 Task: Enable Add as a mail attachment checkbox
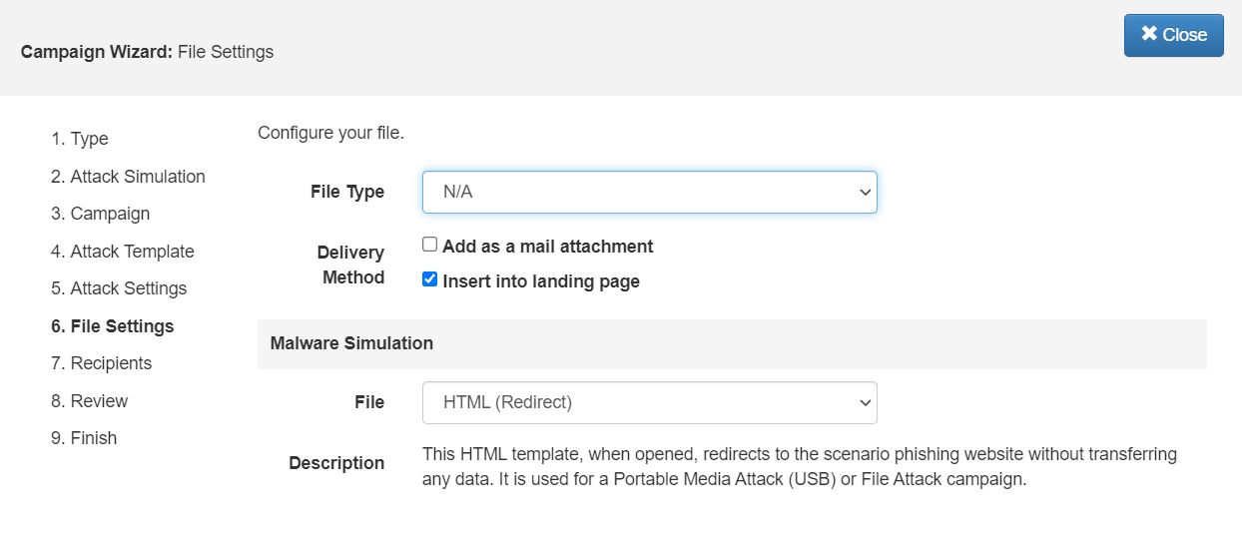430,246
